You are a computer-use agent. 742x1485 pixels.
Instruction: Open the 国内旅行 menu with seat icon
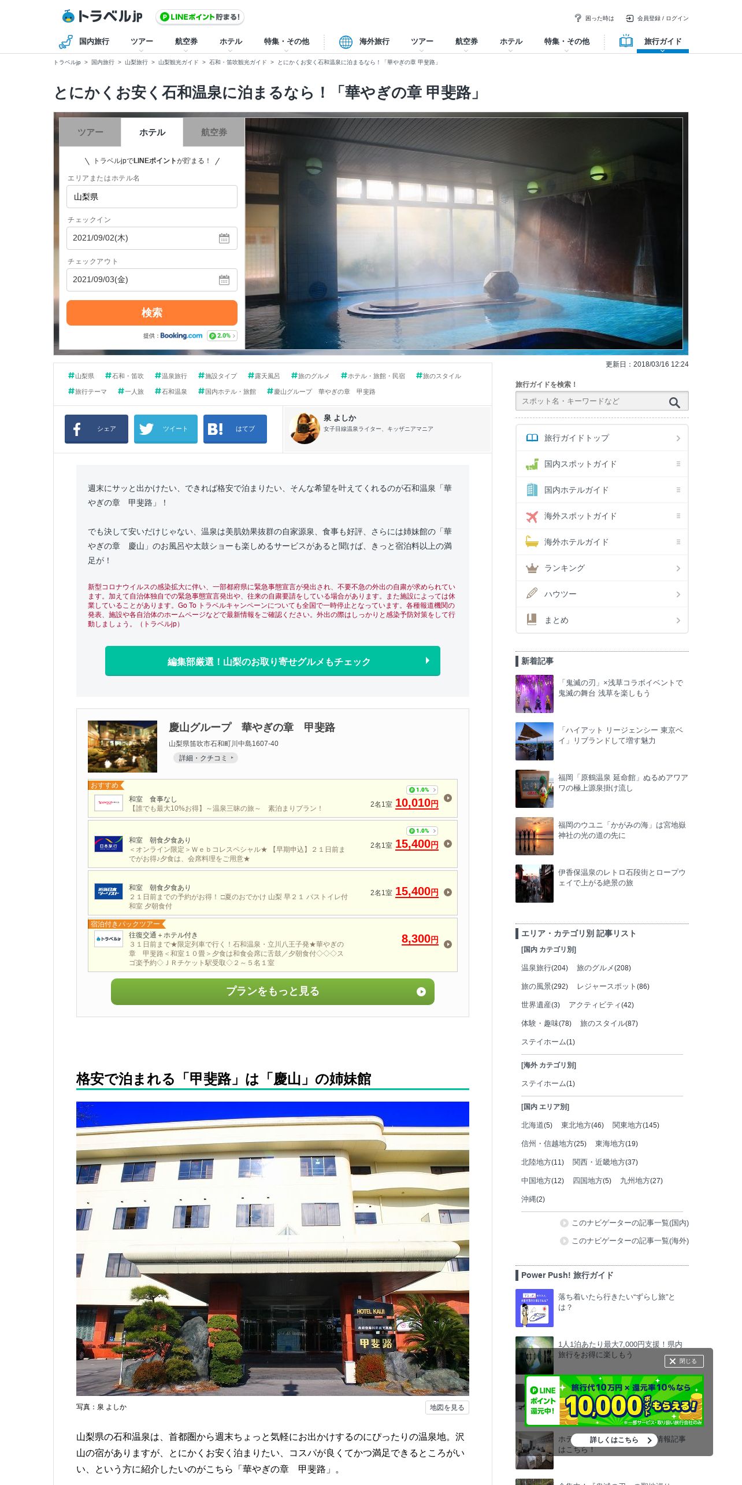[84, 42]
